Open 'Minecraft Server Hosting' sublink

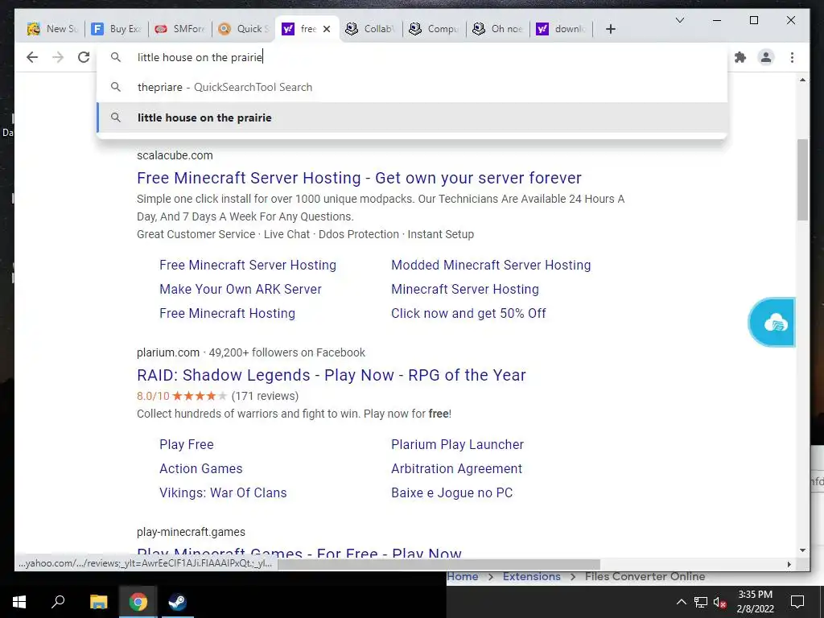464,289
